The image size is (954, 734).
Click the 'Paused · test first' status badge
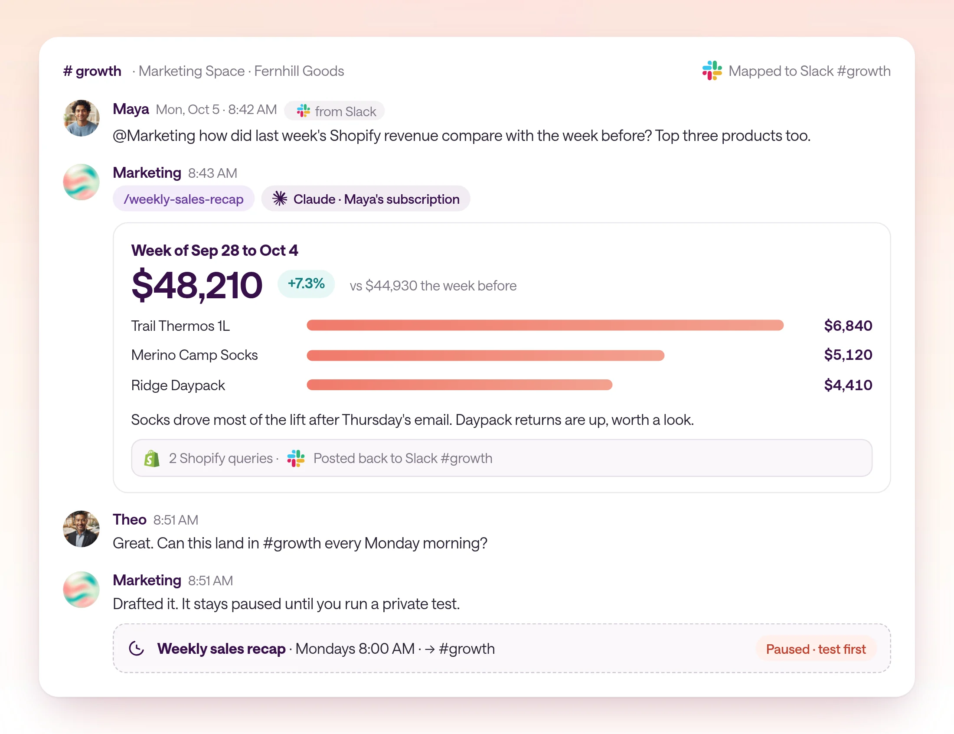(x=816, y=649)
